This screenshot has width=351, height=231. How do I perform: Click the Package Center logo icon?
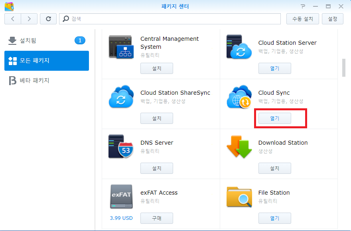pyautogui.click(x=9, y=6)
